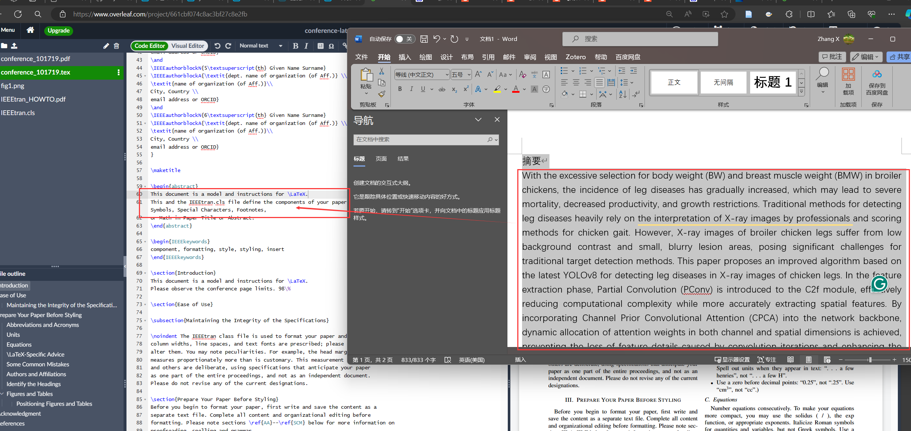Click the Format Painter brush icon

click(382, 94)
